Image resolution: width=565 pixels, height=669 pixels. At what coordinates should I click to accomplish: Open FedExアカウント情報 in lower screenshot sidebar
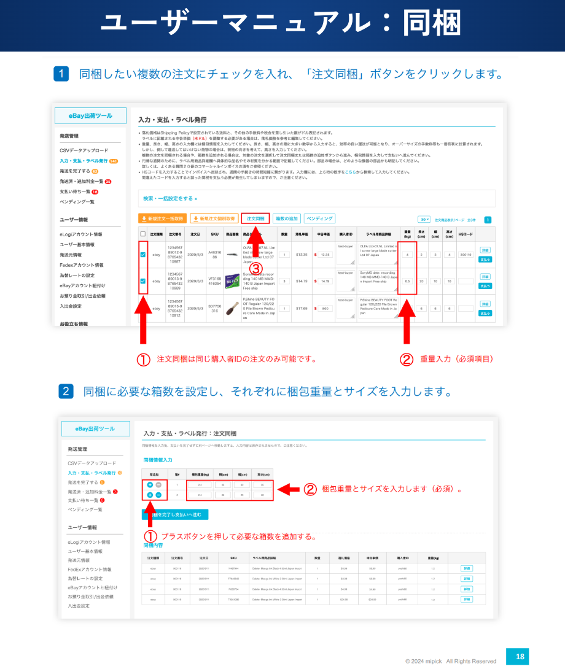pos(89,570)
